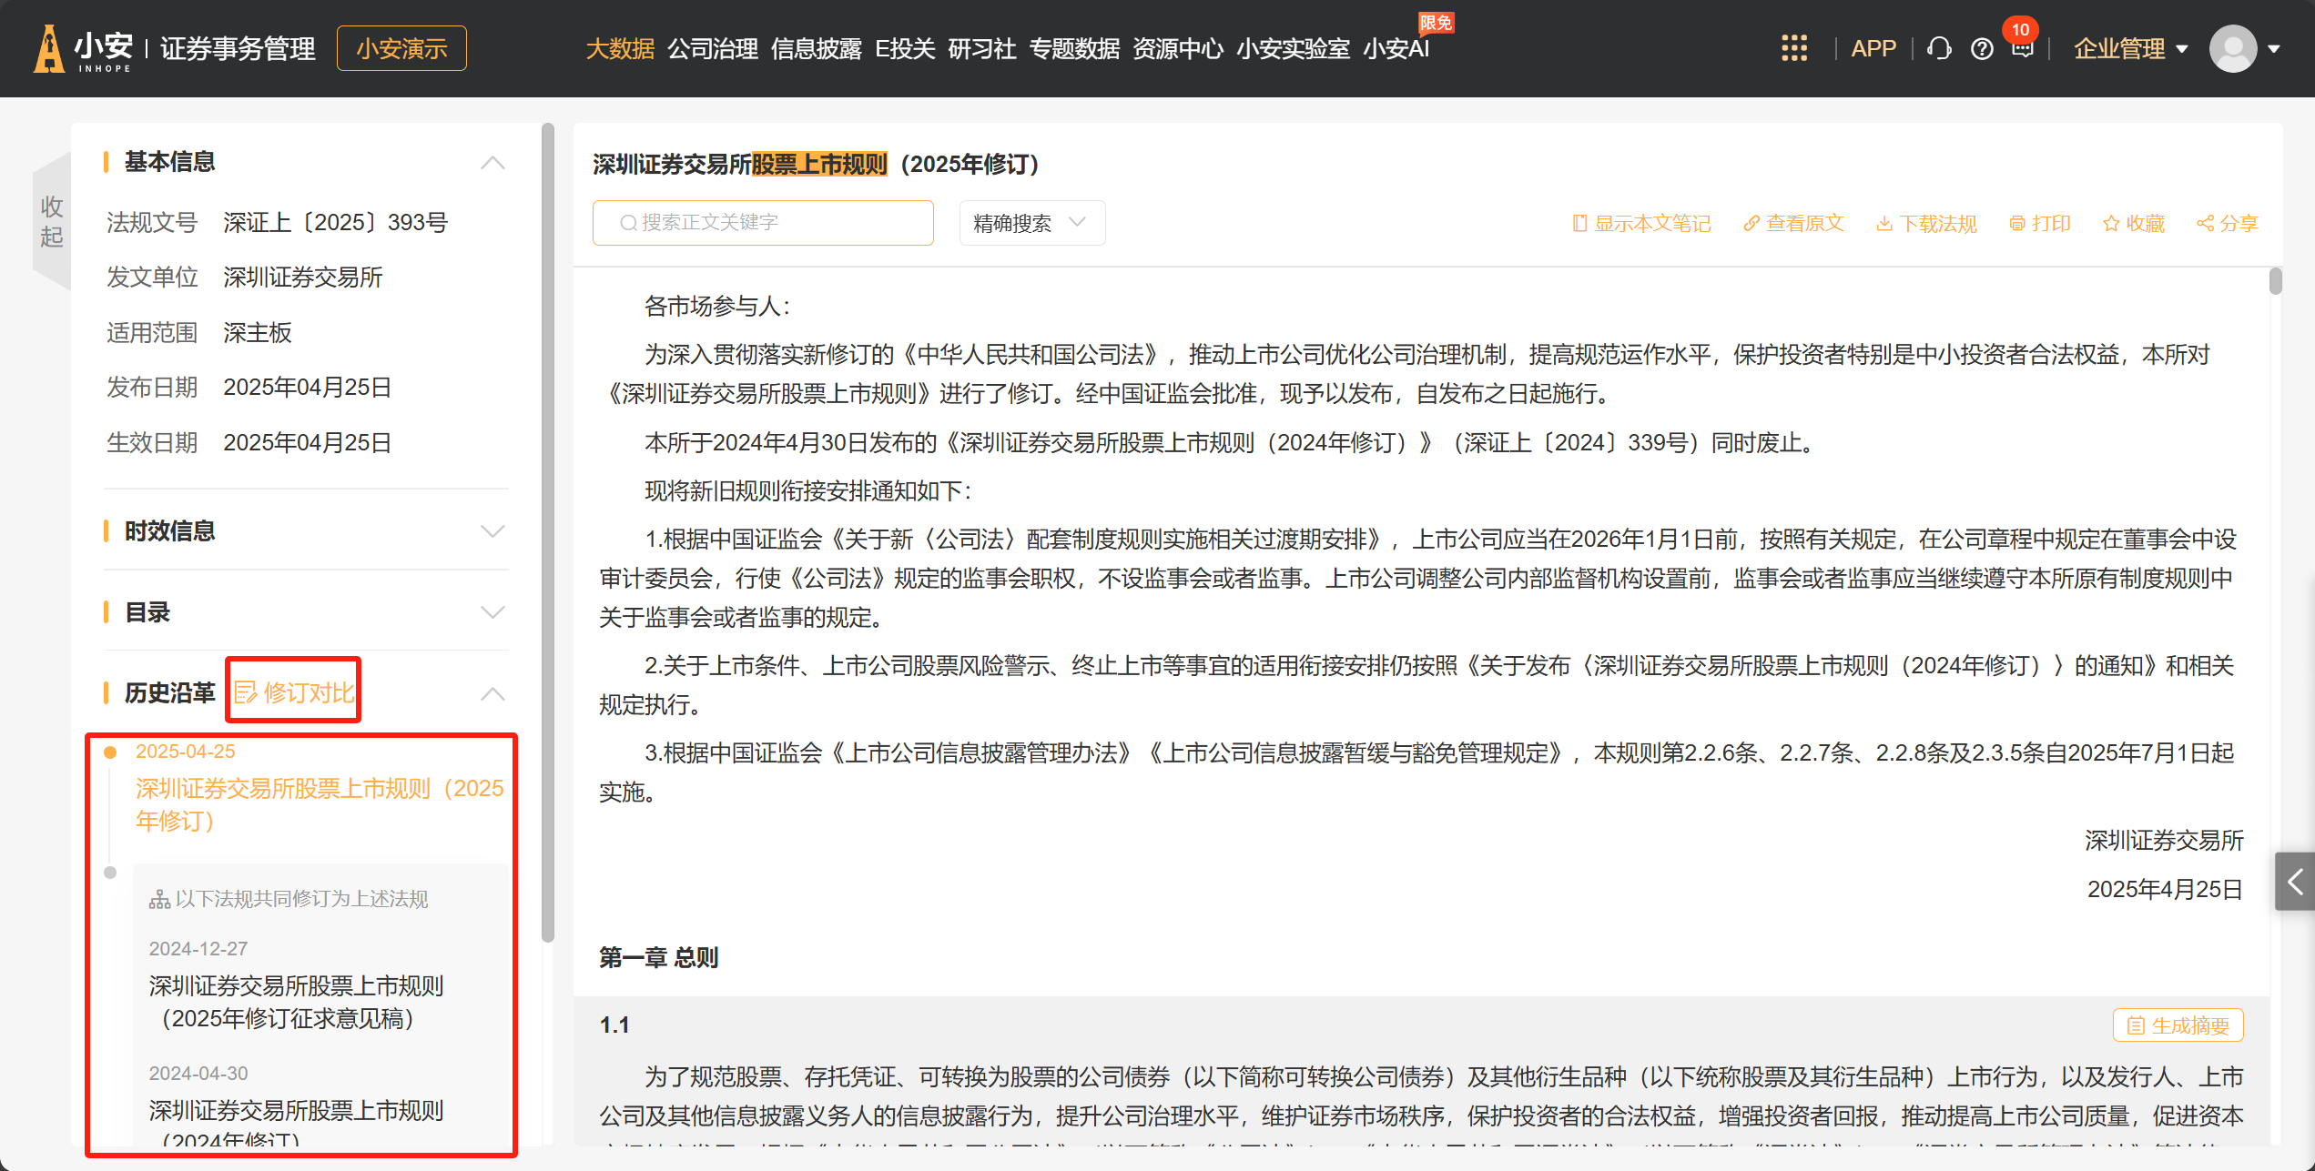Click the 修订对比 comparison button
Image resolution: width=2315 pixels, height=1171 pixels.
click(294, 692)
